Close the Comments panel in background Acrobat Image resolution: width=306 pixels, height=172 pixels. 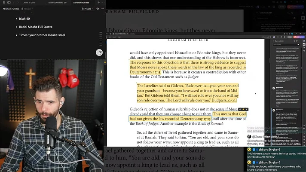[257, 13]
